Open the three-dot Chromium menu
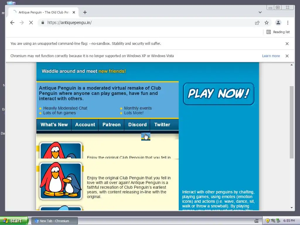 point(288,23)
